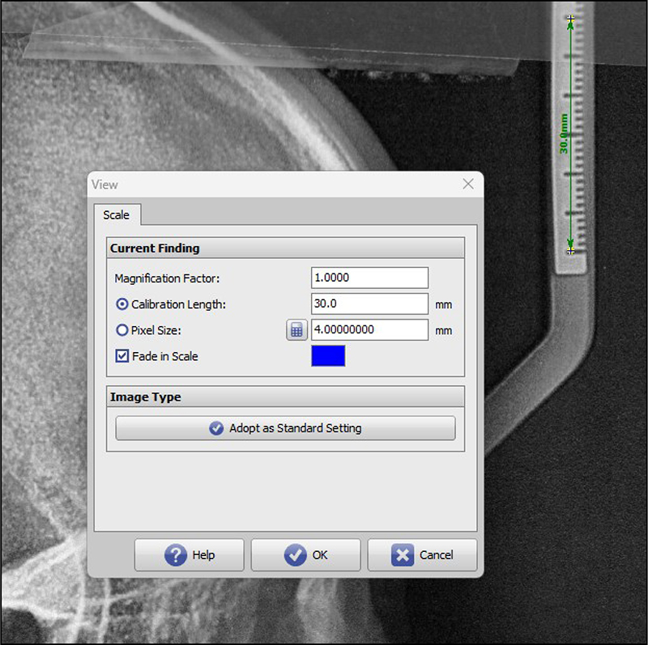Switch to the Scale tab
This screenshot has width=648, height=645.
pyautogui.click(x=117, y=214)
